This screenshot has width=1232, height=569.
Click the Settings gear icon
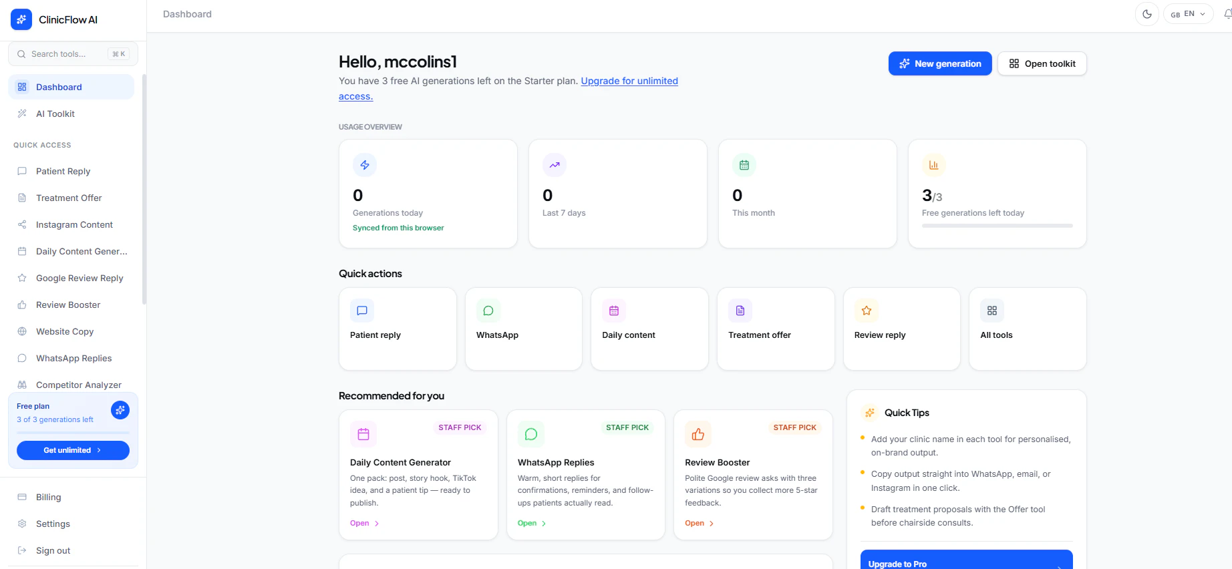(x=22, y=524)
